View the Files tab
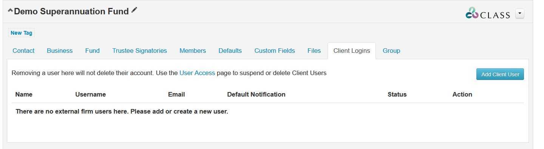This screenshot has width=544, height=149. click(314, 51)
